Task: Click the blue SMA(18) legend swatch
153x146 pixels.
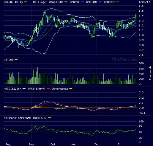Action: point(100,2)
